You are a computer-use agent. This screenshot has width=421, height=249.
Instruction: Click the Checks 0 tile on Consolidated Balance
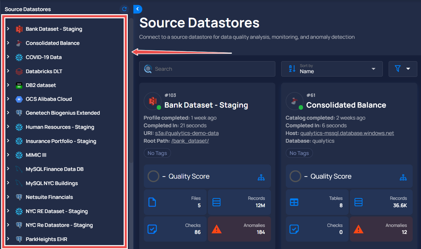tap(317, 229)
